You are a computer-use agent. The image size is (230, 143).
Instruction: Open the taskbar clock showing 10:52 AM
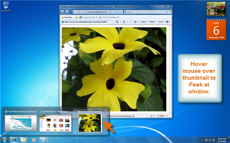click(x=222, y=140)
